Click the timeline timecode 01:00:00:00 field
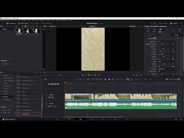The image size is (184, 138). 54,84
